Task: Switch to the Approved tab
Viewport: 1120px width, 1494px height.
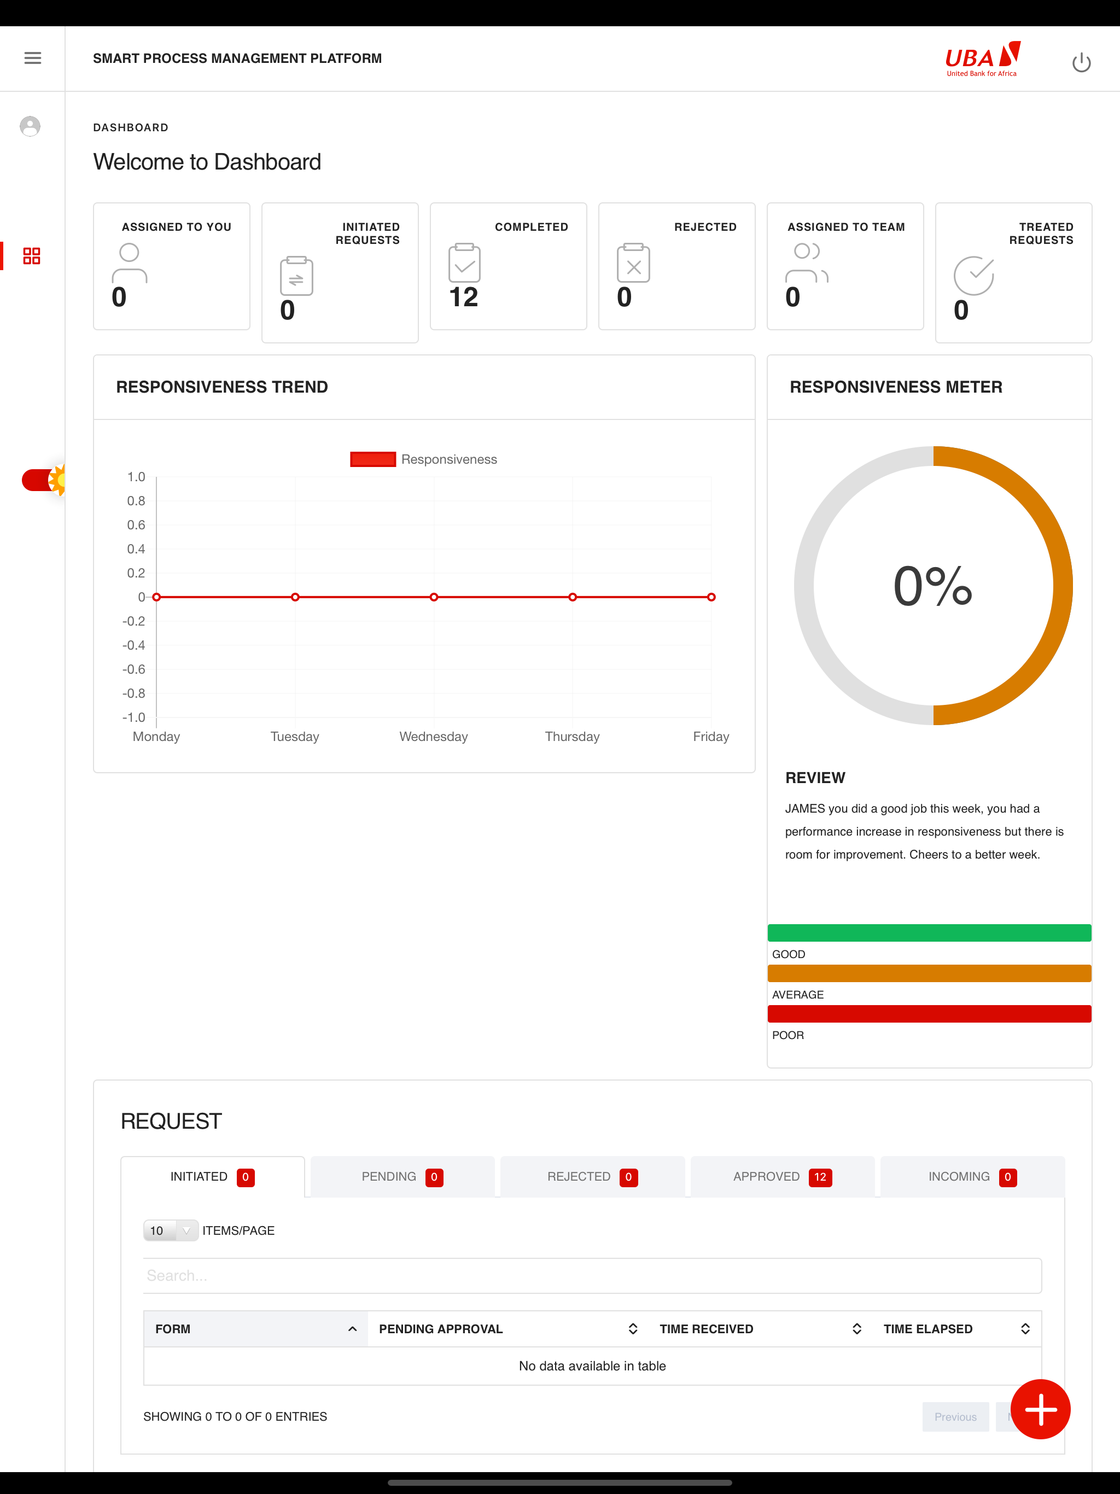Action: coord(781,1177)
